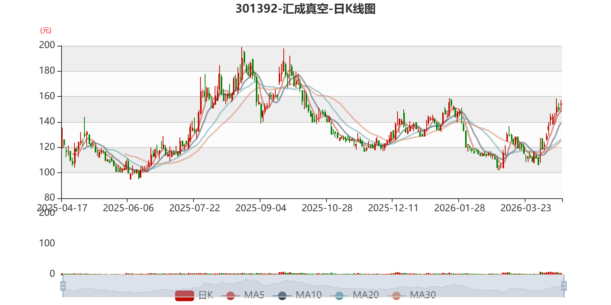The height and width of the screenshot is (305, 611).
Task: Click the right data zoom slider handle
Action: point(564,286)
